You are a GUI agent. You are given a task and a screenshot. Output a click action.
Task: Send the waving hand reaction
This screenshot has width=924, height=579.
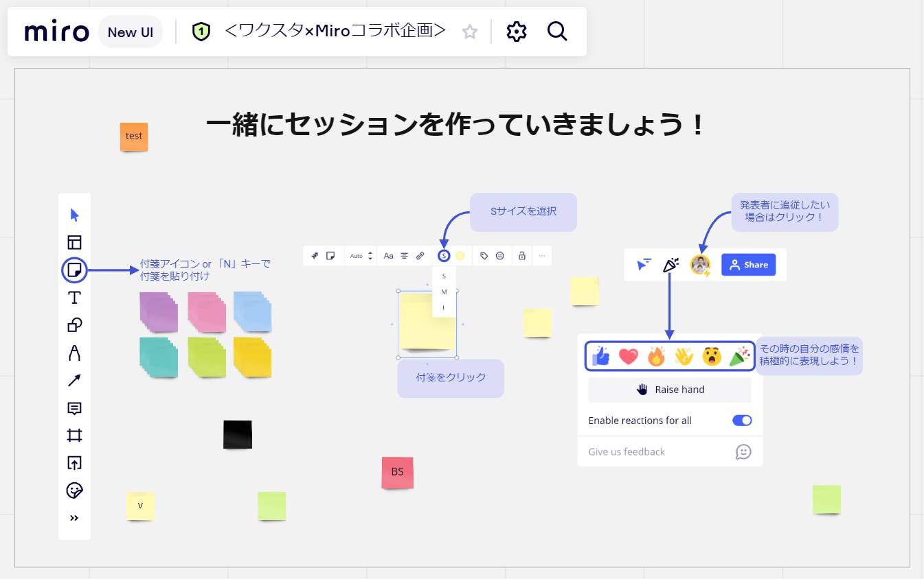tap(684, 356)
